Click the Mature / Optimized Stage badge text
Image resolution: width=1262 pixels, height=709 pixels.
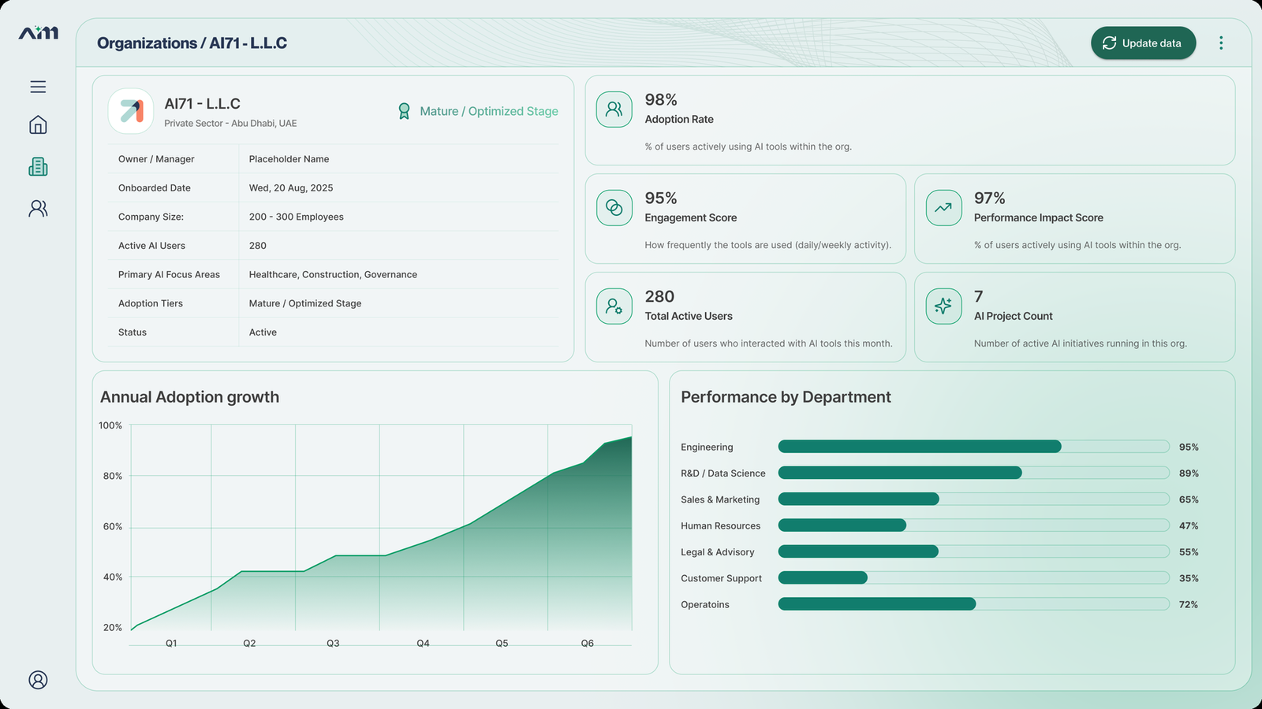point(489,111)
